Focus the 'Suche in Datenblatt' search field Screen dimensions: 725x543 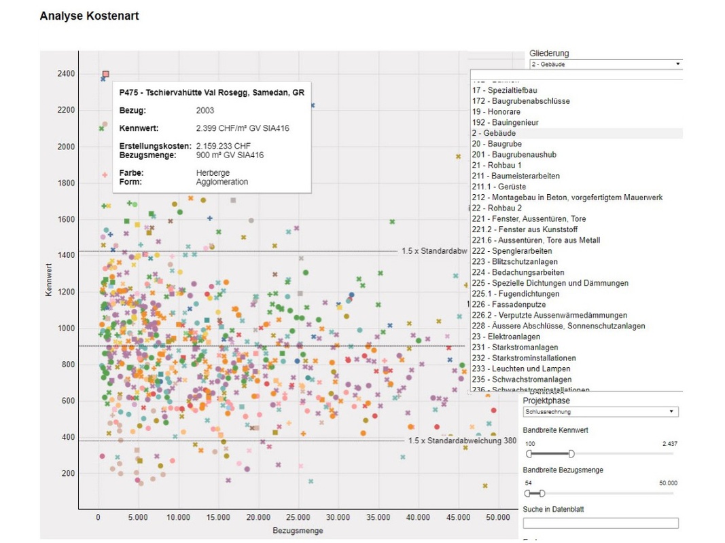click(x=601, y=523)
